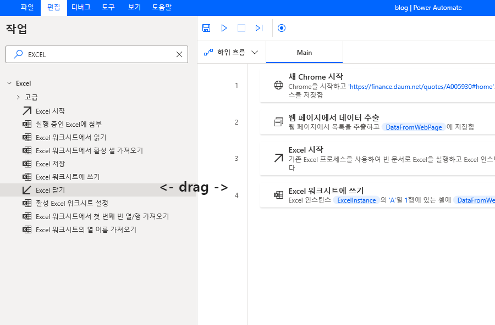Select Excel 워크시트에서 읽기 action

coord(71,137)
